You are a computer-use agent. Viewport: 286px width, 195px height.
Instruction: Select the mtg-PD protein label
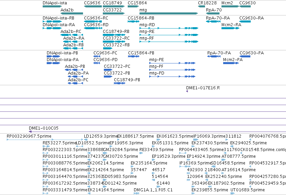point(157,73)
